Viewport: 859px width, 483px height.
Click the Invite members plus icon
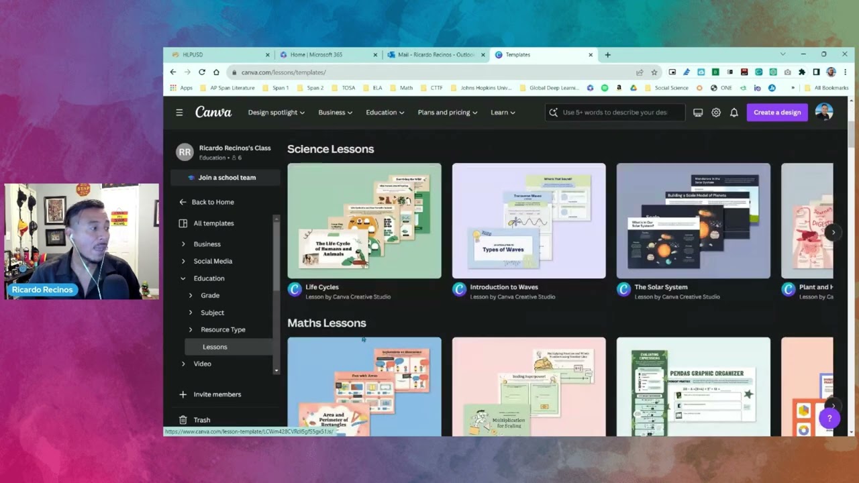click(x=183, y=394)
